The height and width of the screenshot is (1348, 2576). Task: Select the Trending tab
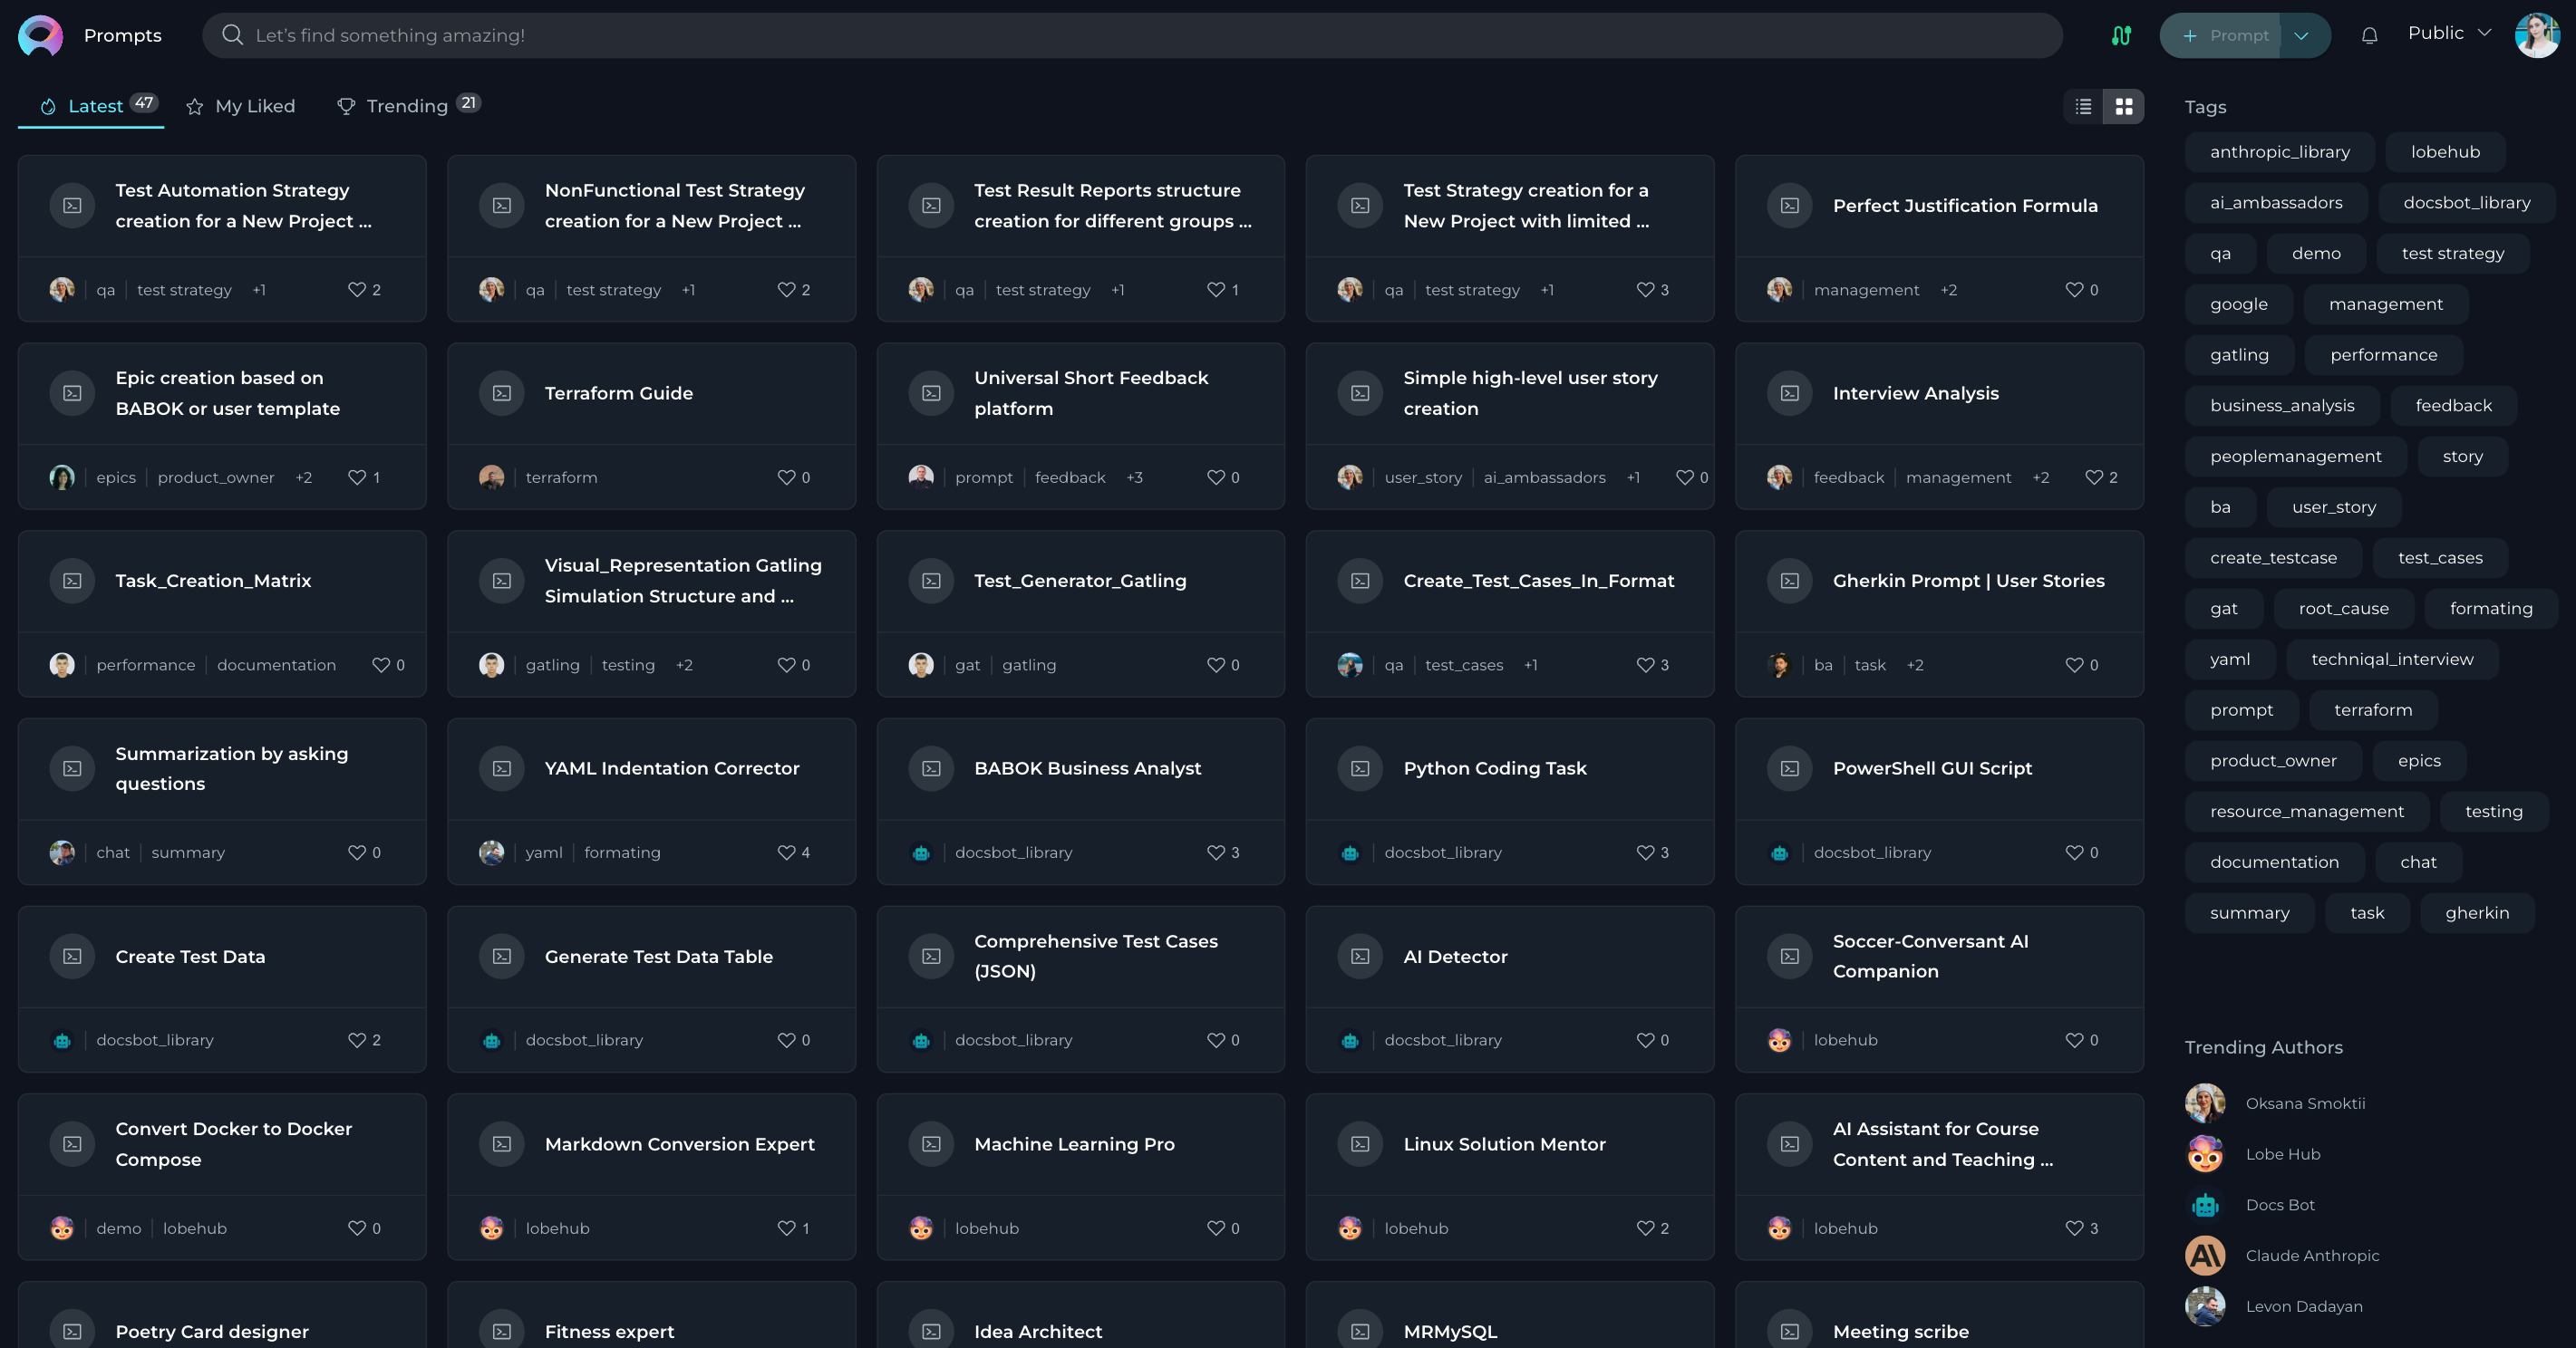(408, 106)
